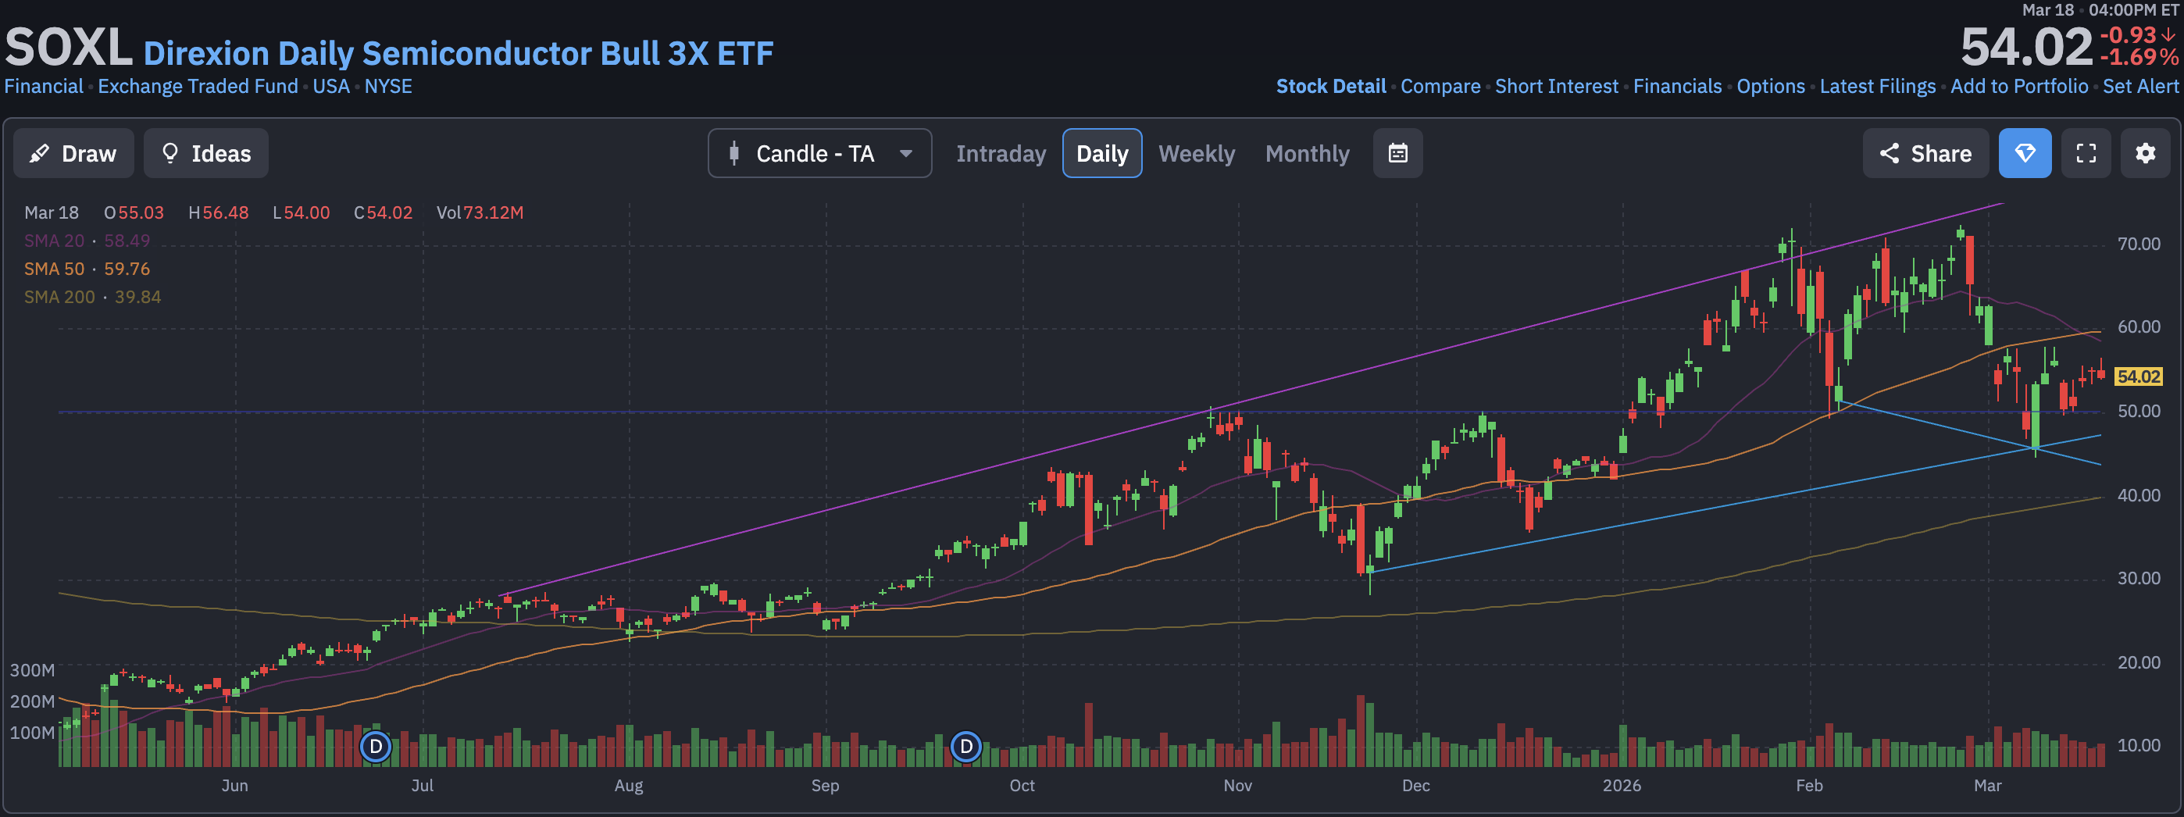
Task: Click the 2026 label on time axis
Action: [x=1622, y=786]
